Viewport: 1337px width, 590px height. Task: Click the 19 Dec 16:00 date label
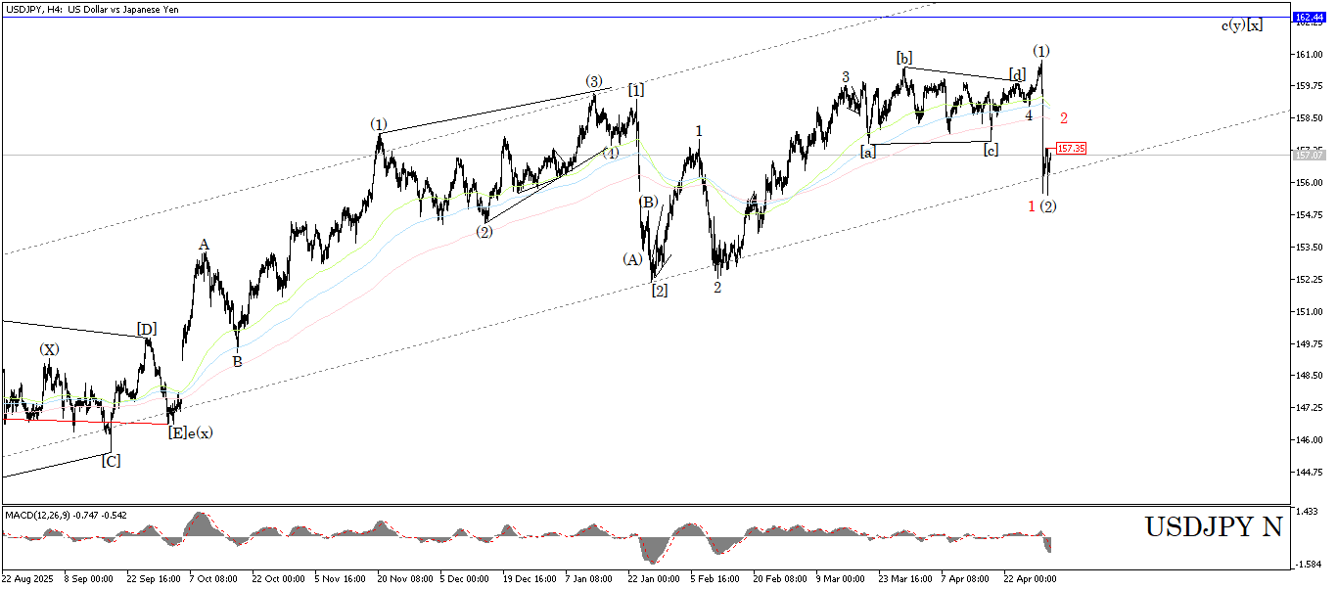coord(530,578)
